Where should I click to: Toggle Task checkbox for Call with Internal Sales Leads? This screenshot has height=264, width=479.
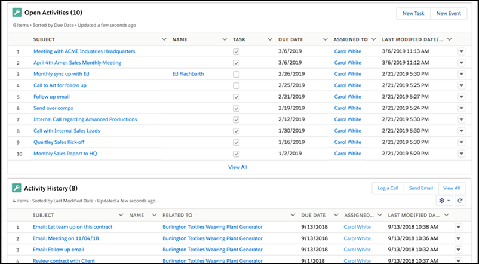[x=236, y=131]
